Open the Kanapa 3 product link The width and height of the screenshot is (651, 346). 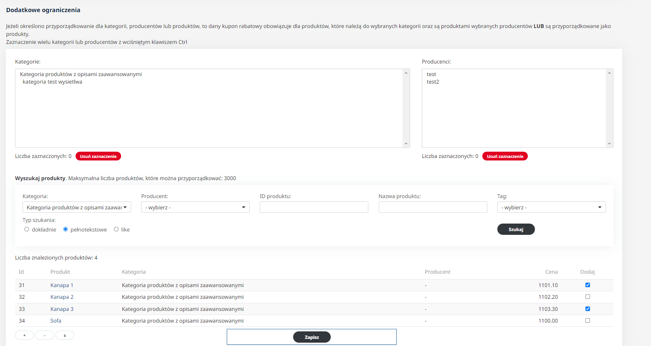point(62,309)
